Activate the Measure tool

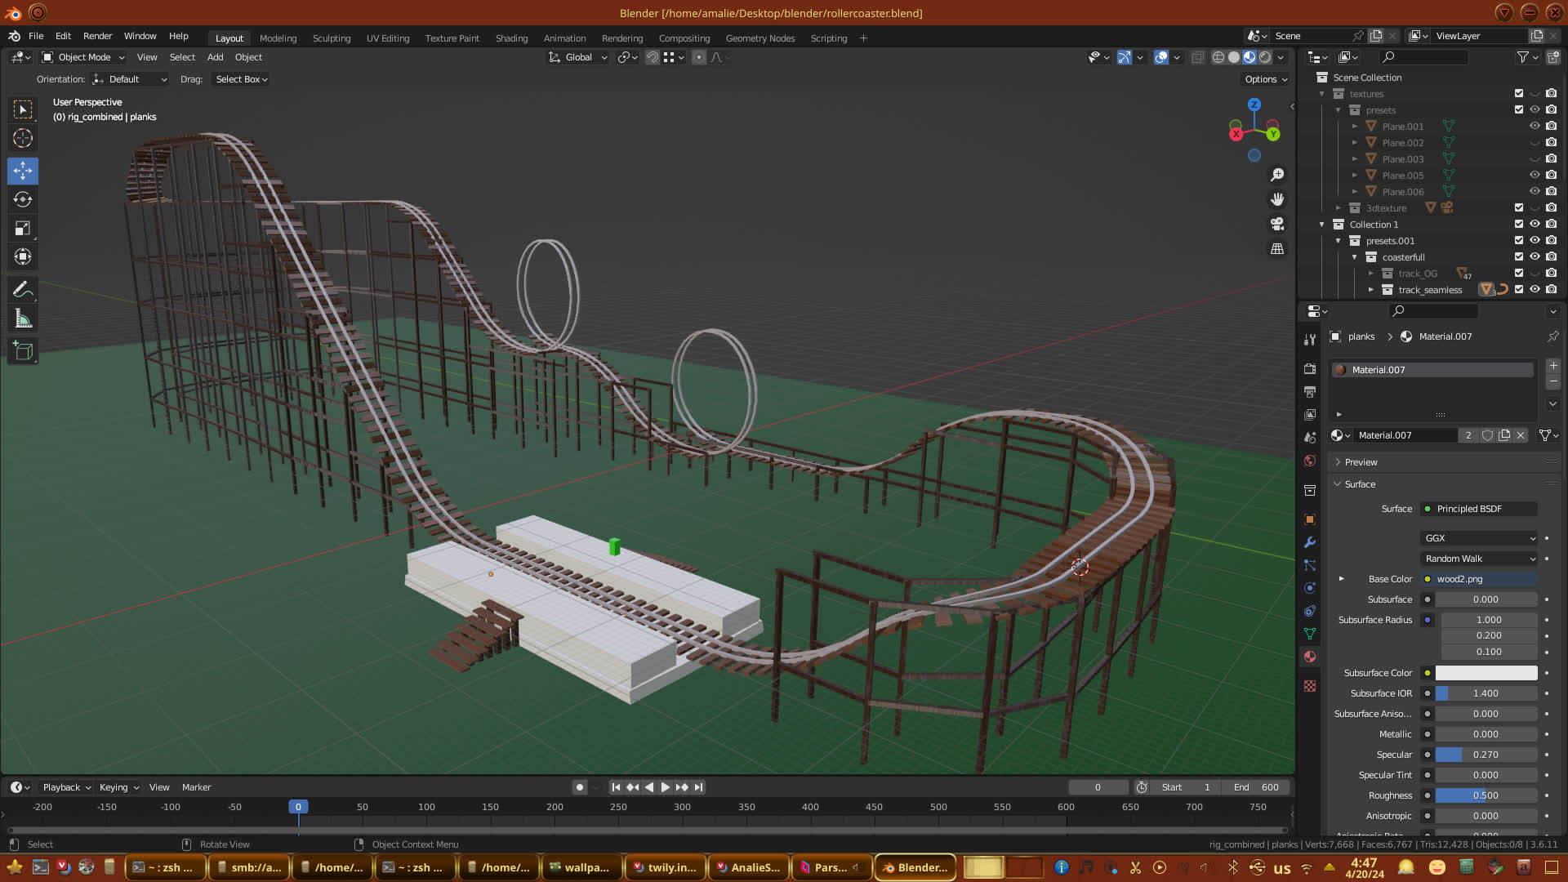(x=23, y=319)
